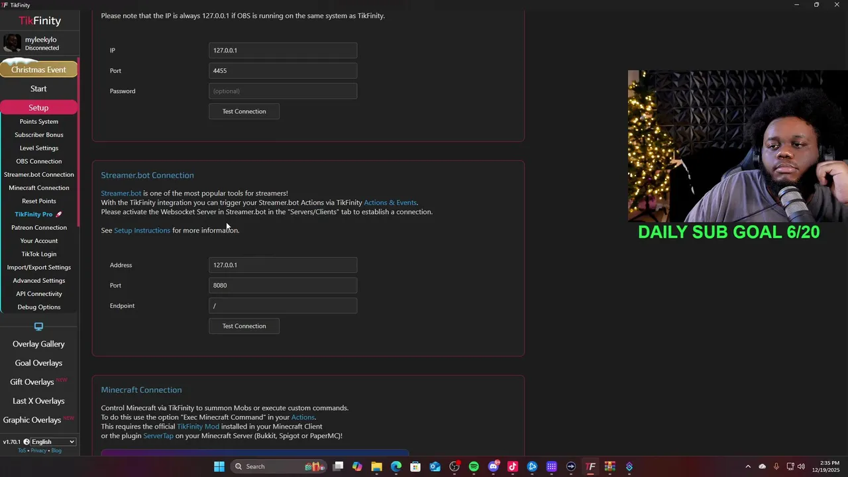Show hidden system tray icons
This screenshot has height=477, width=848.
point(748,466)
